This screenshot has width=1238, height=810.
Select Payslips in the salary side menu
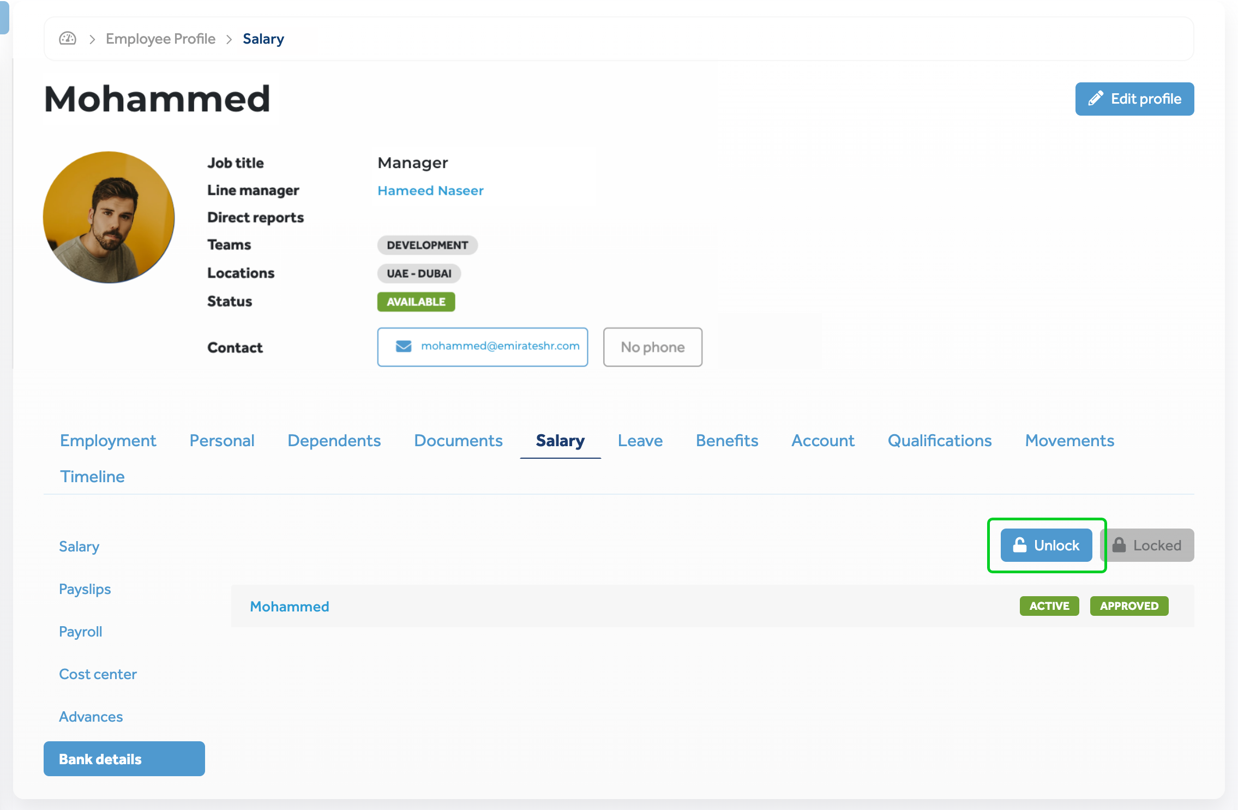(x=85, y=589)
